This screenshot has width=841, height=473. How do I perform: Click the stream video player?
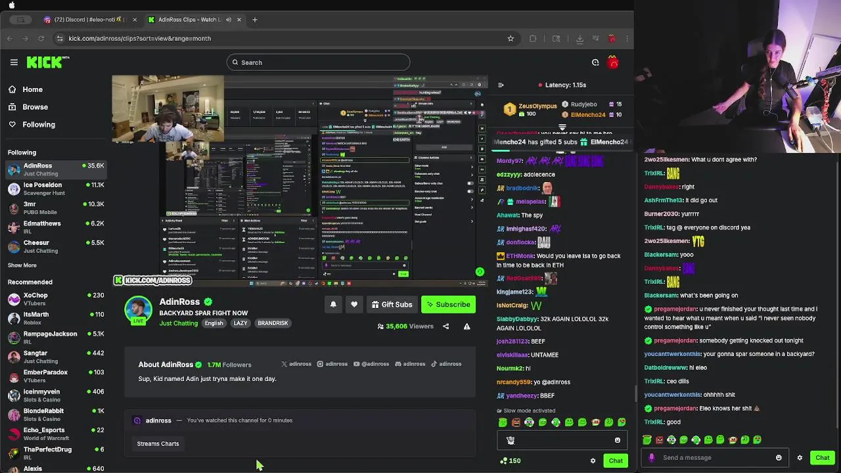pyautogui.click(x=300, y=181)
